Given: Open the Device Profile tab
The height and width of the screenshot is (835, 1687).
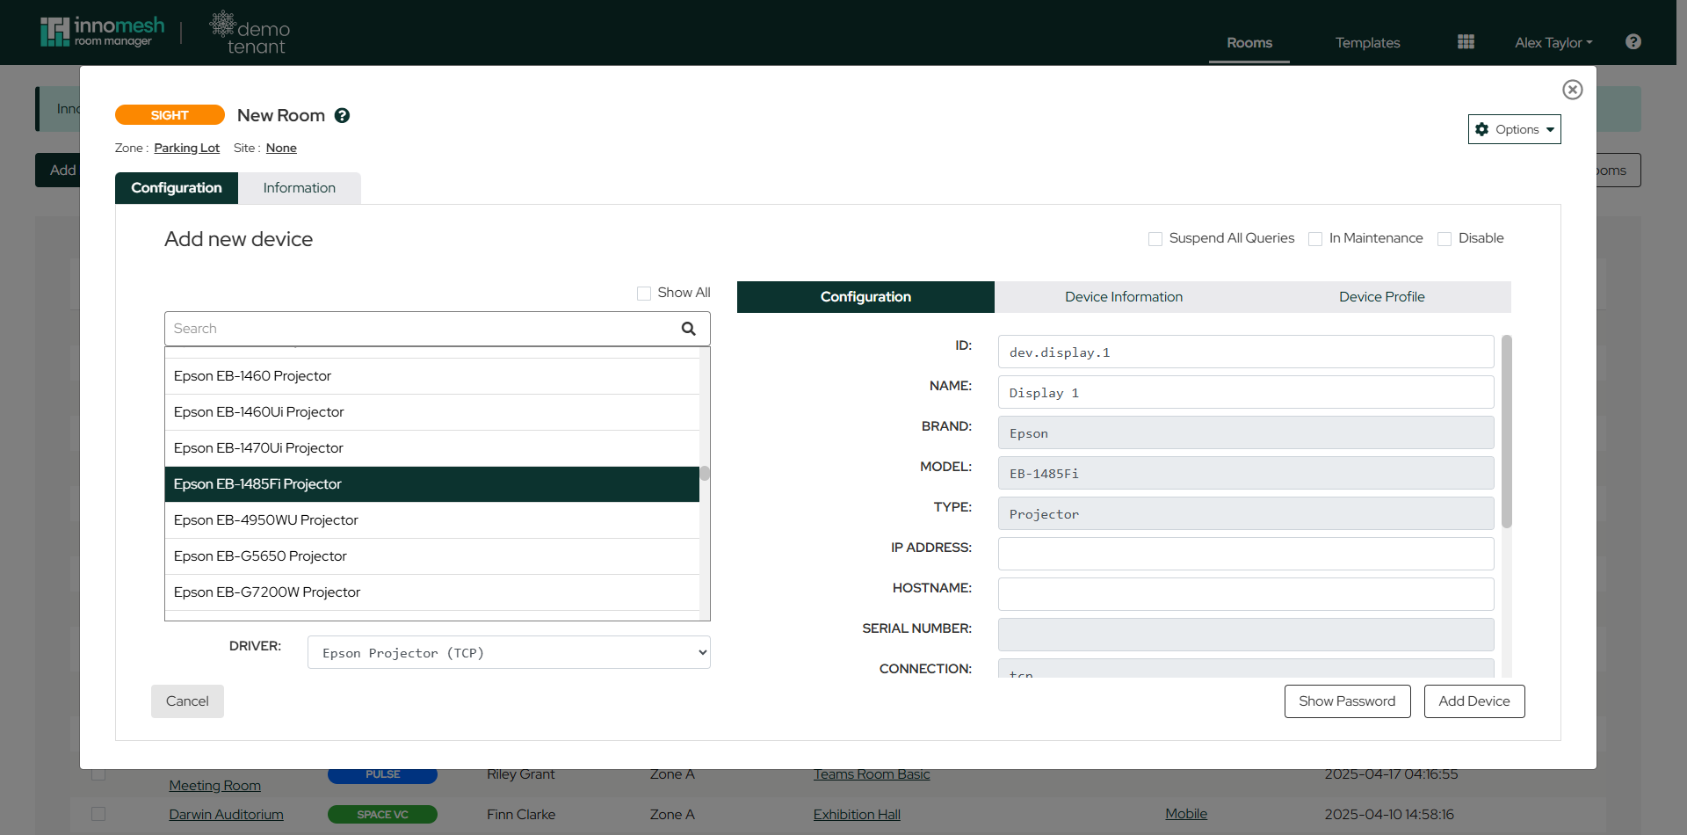Looking at the screenshot, I should tap(1382, 297).
